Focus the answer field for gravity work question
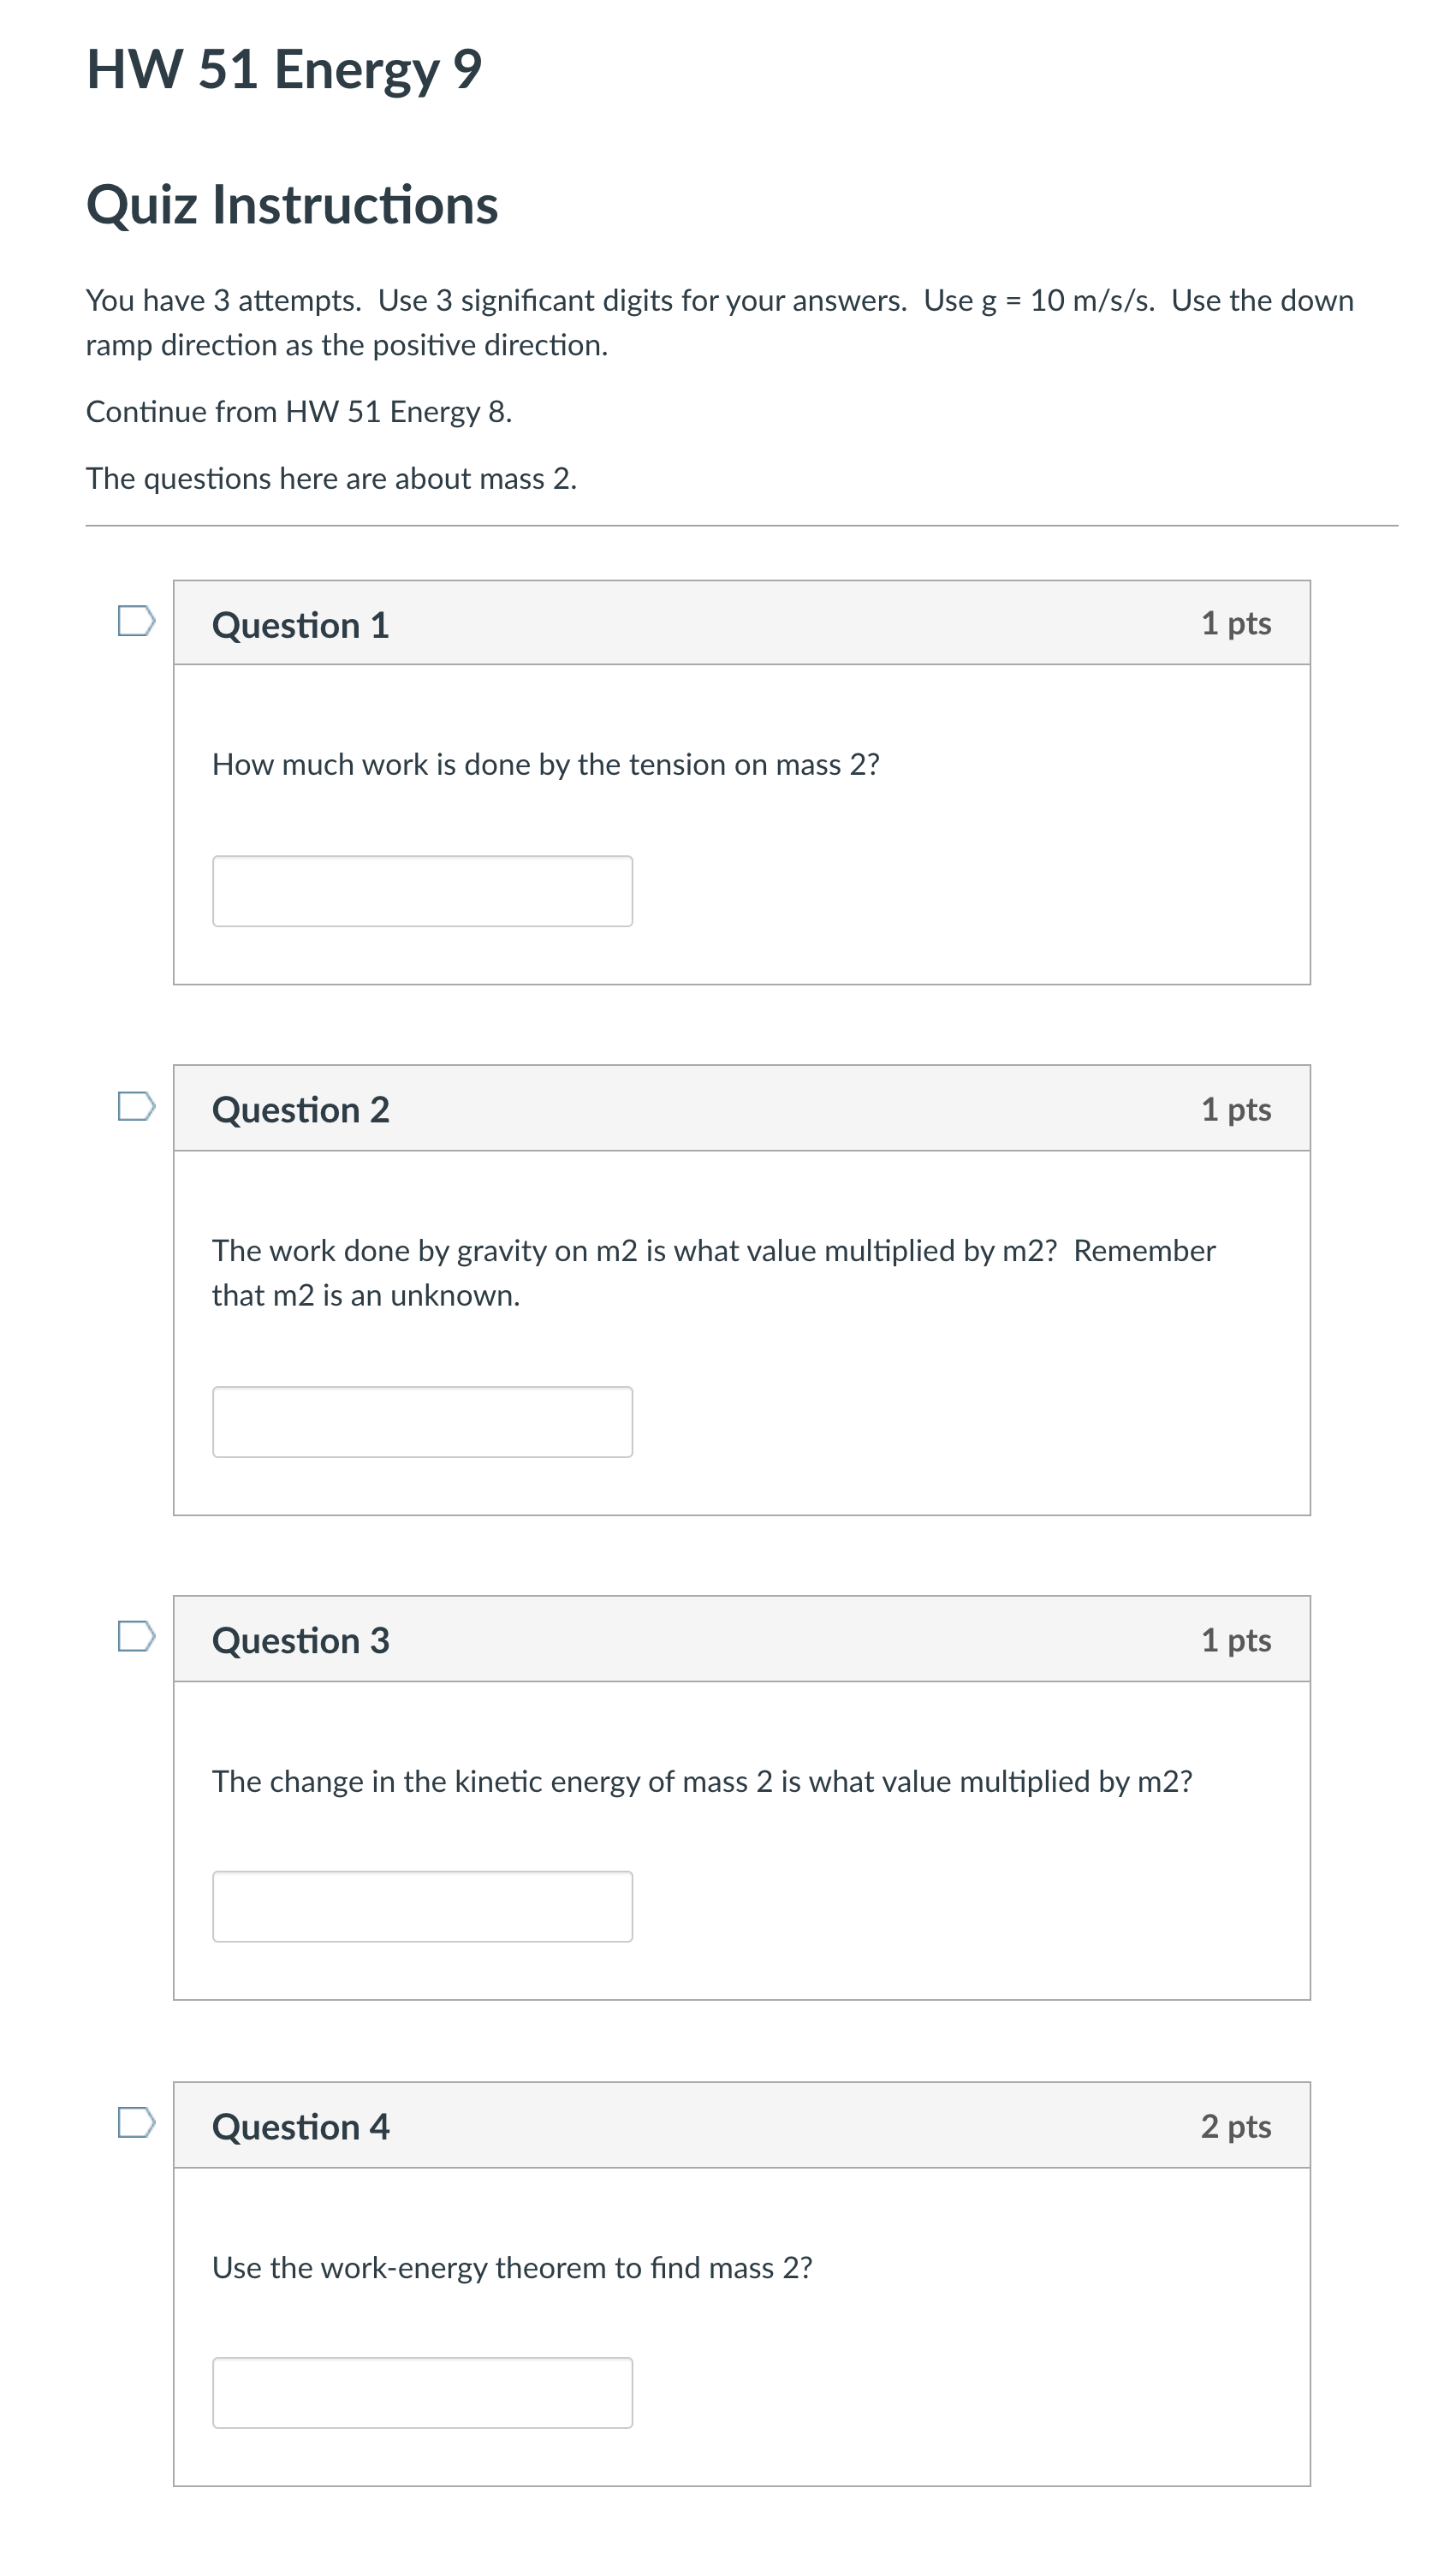The height and width of the screenshot is (2565, 1456). (422, 1422)
